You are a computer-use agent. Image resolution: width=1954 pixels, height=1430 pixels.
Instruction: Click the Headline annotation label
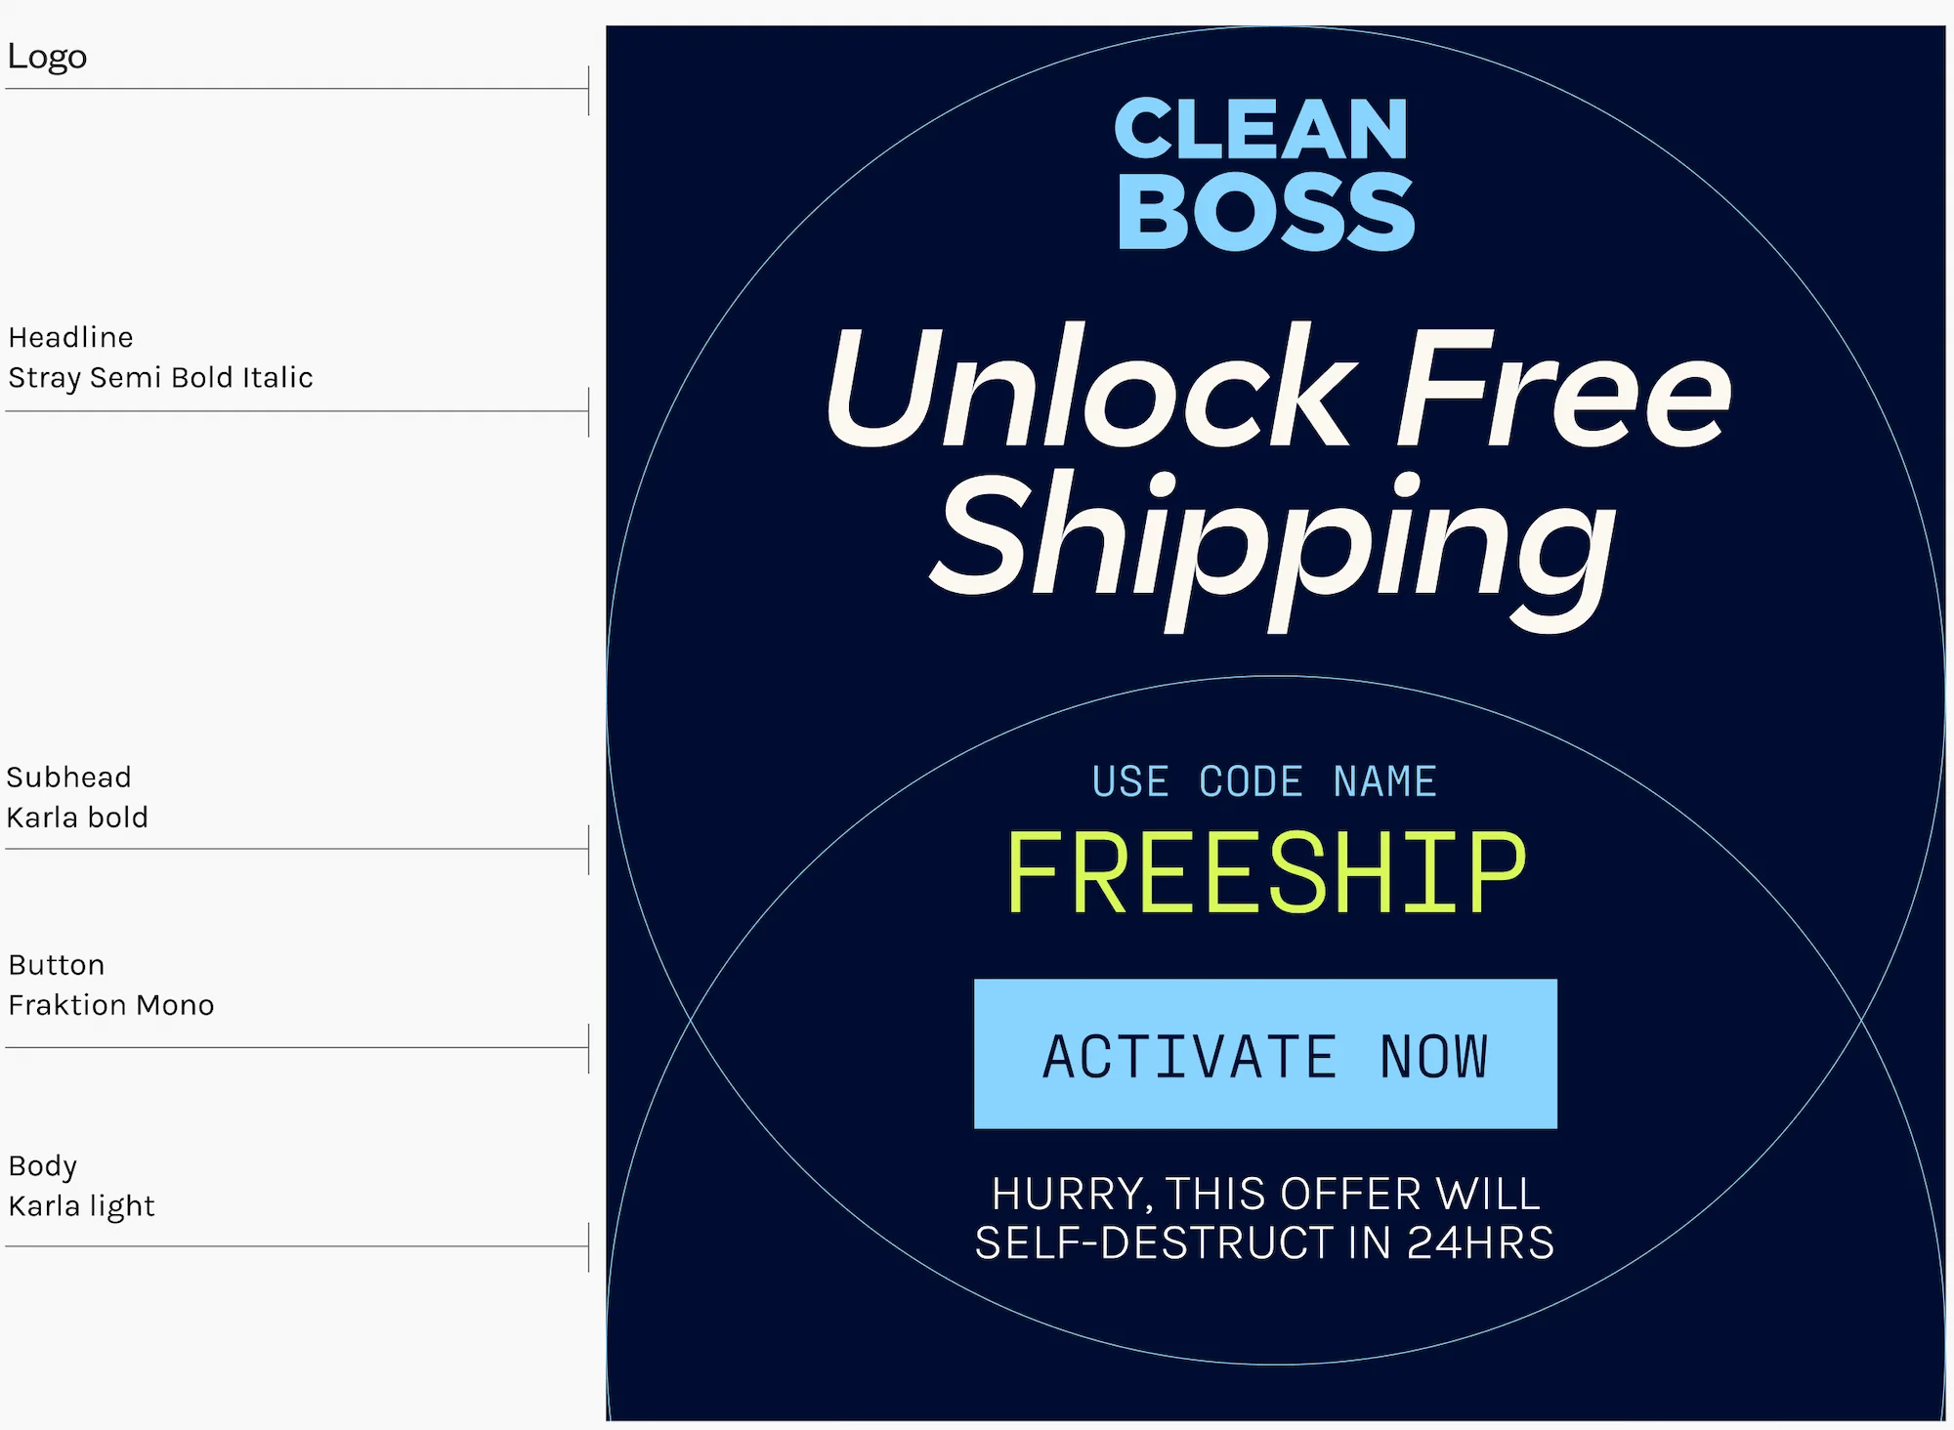point(70,337)
